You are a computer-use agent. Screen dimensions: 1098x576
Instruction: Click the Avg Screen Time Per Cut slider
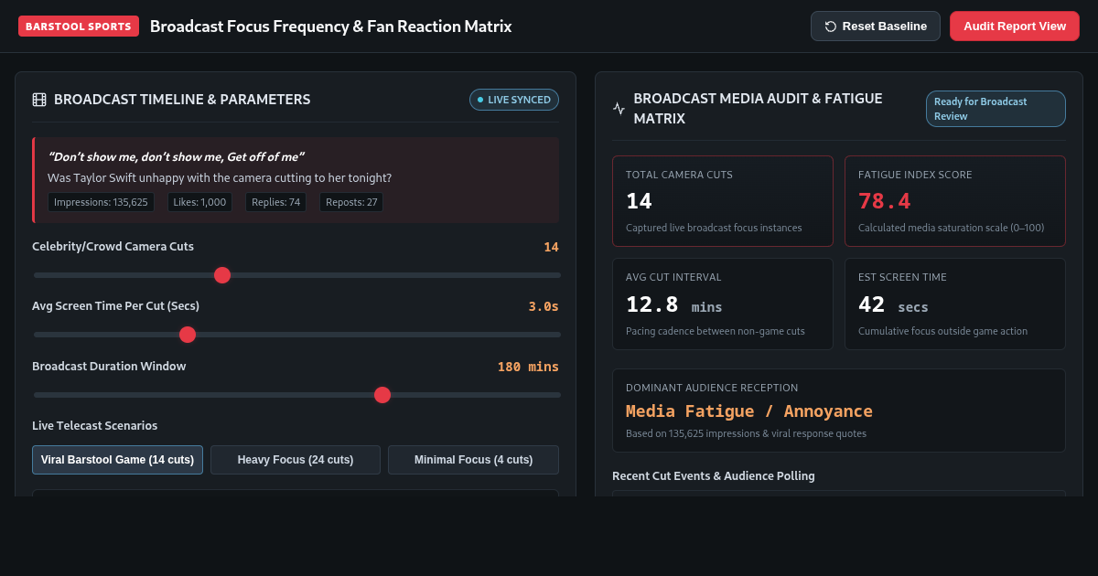click(x=297, y=335)
